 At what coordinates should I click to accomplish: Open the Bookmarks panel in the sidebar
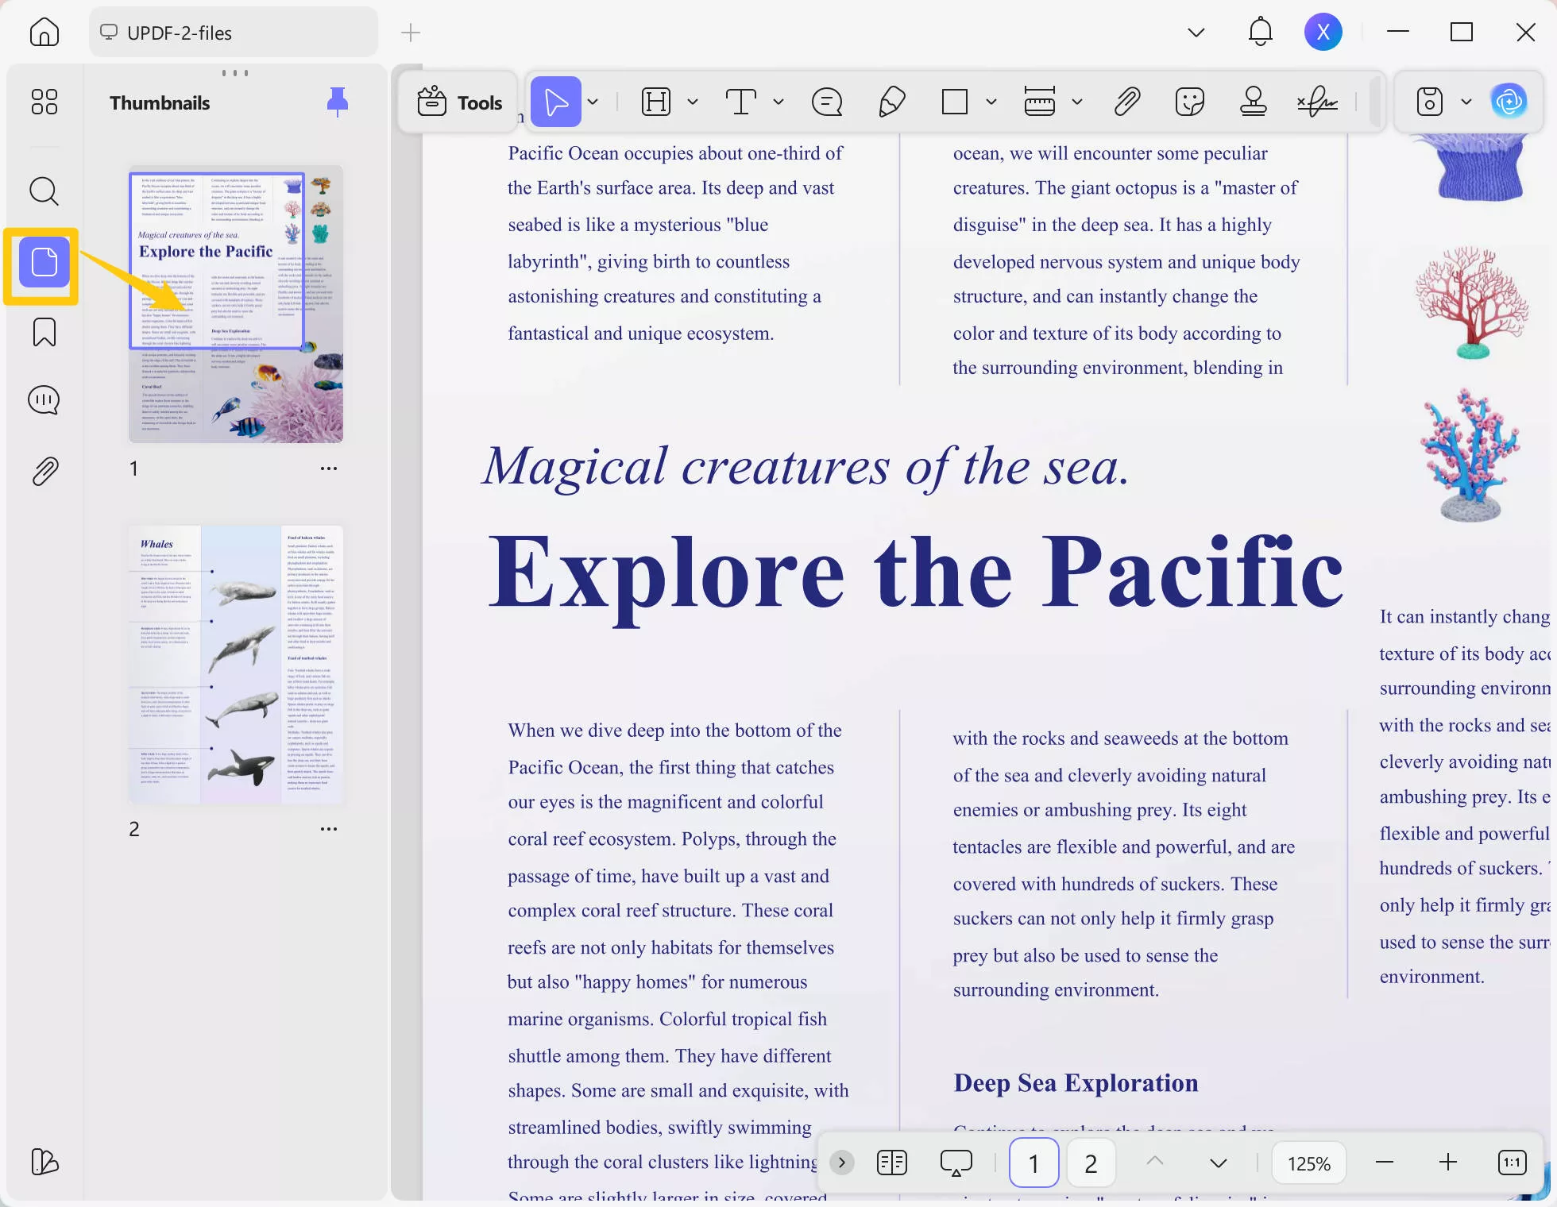[x=44, y=333]
